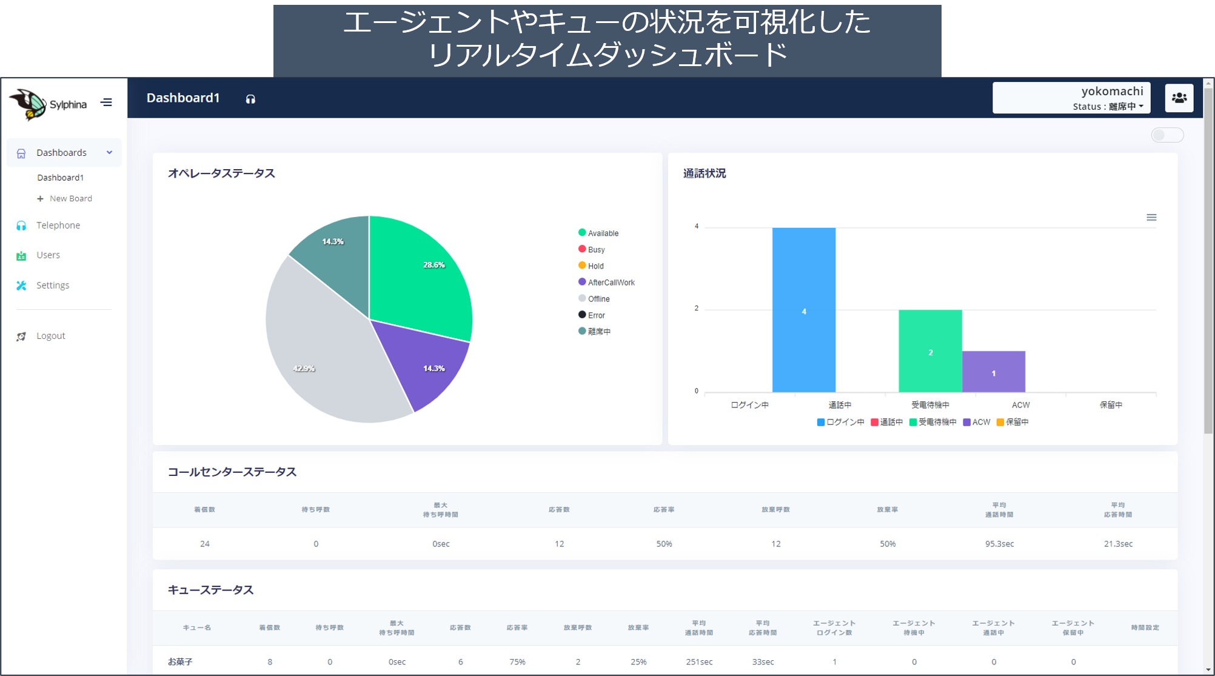Open the Settings menu item
The image size is (1215, 676).
pos(53,286)
